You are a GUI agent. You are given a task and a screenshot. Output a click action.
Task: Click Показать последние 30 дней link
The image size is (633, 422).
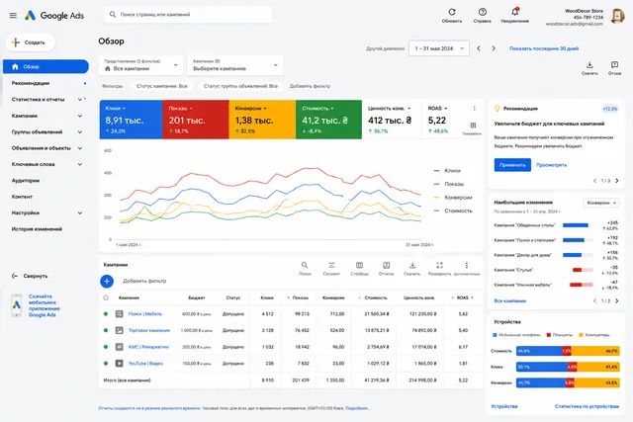tap(544, 48)
